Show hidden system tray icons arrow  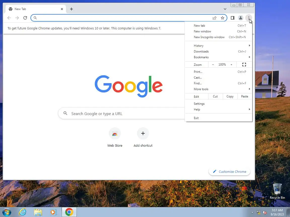(252, 212)
